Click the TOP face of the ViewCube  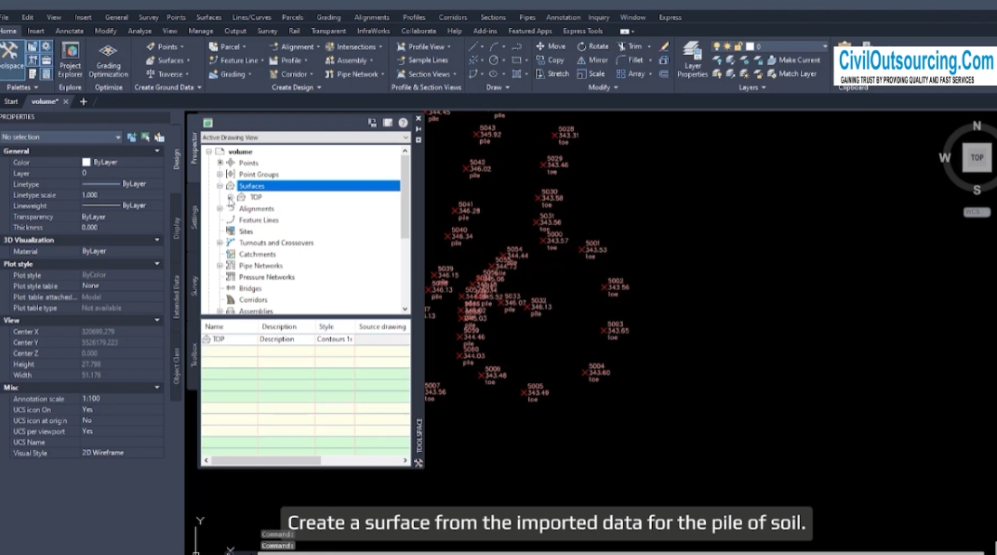coord(977,158)
